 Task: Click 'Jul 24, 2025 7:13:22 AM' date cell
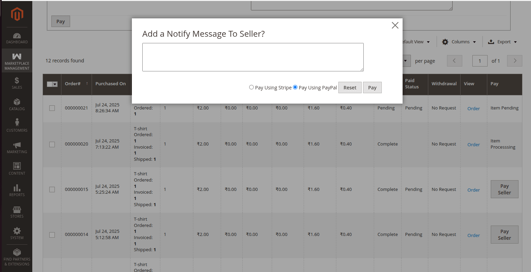point(107,144)
